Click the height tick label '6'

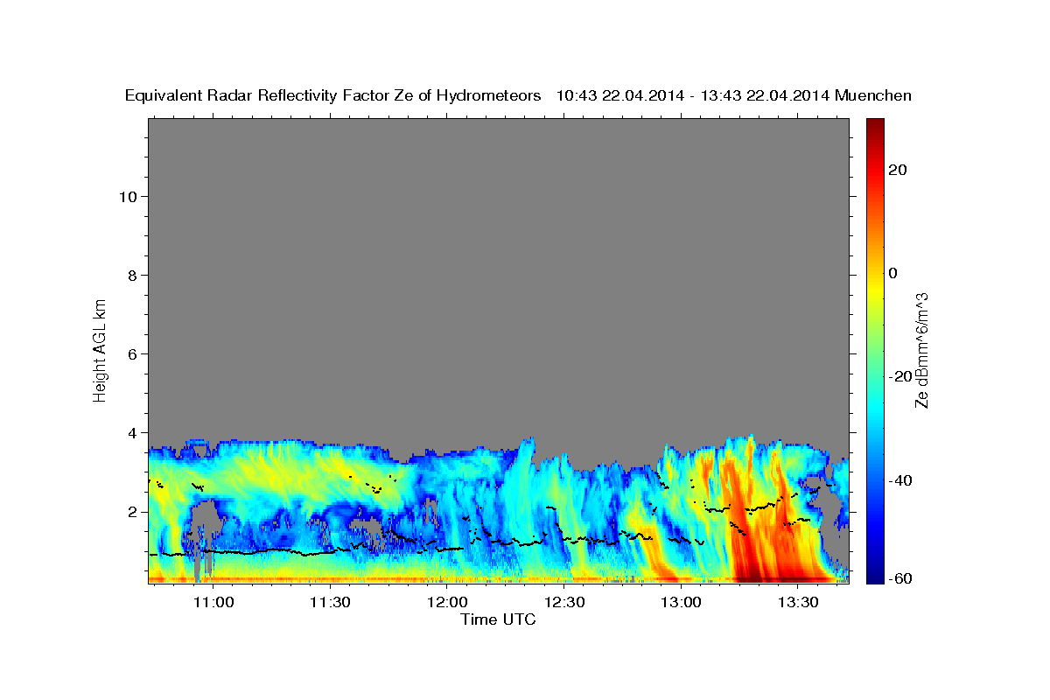point(132,353)
